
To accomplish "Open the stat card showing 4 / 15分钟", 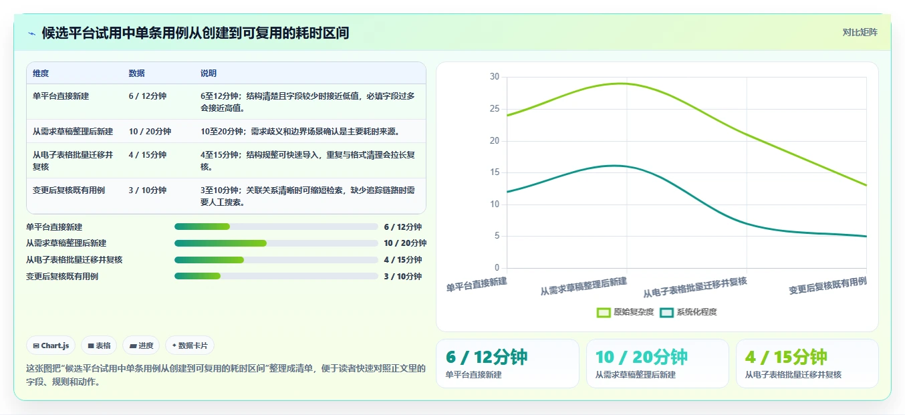I will 807,364.
